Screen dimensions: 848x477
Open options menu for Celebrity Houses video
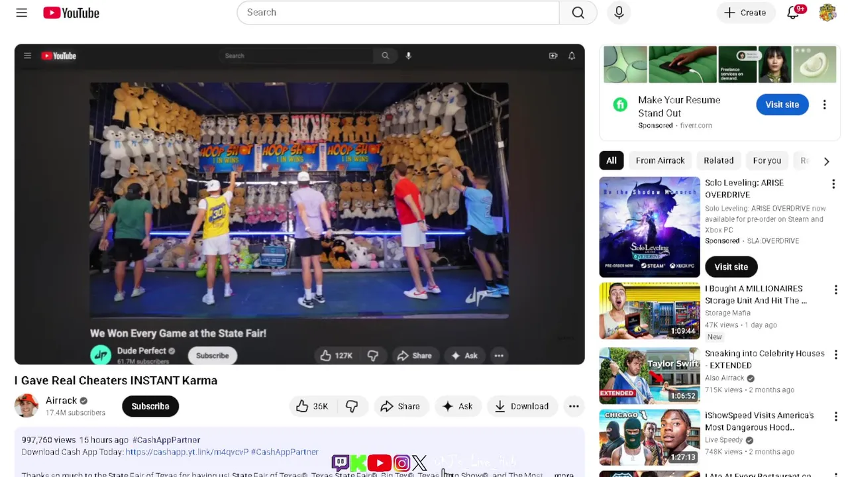point(835,355)
